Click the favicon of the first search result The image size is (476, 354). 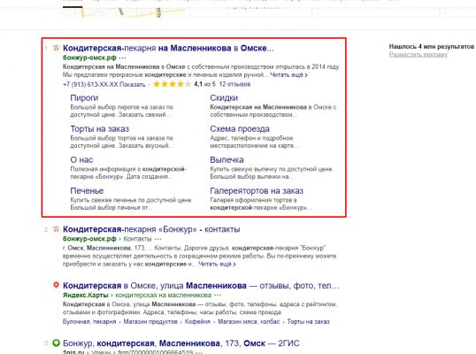tap(56, 48)
